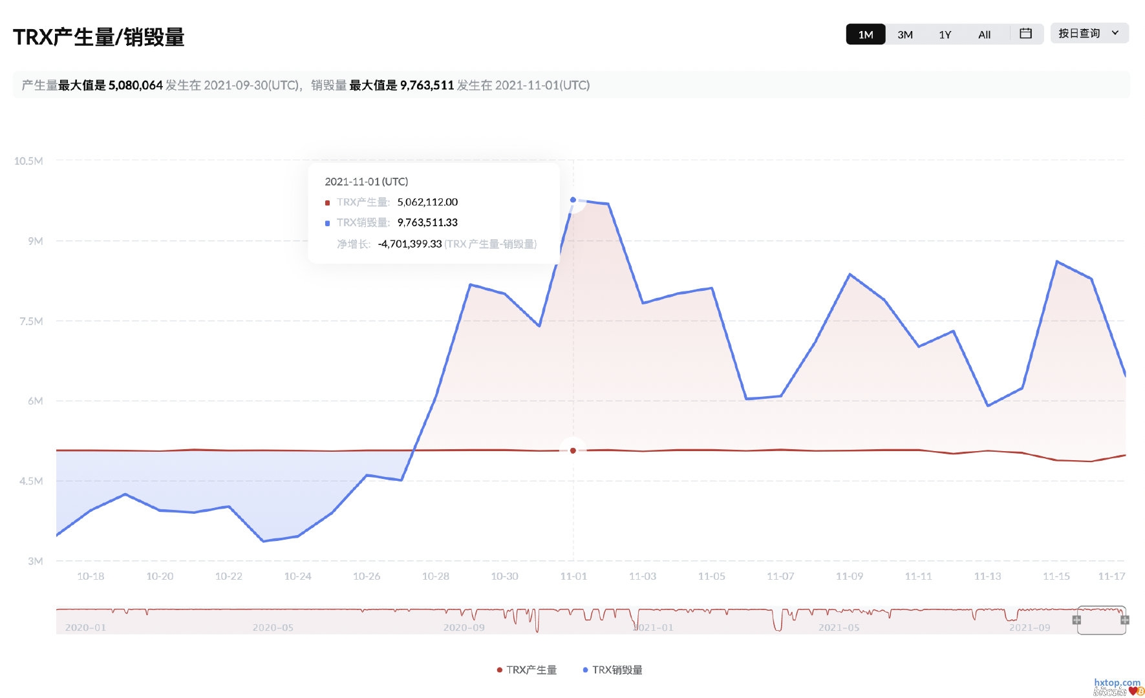
Task: Click the blue data point at the 11-01 peak
Action: (573, 200)
